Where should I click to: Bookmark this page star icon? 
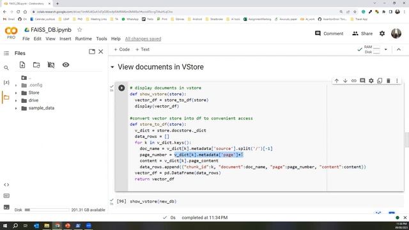click(355, 11)
